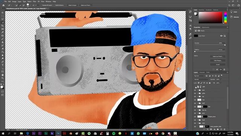Open the blend mode Normal dropdown
This screenshot has width=241, height=136.
click(201, 79)
